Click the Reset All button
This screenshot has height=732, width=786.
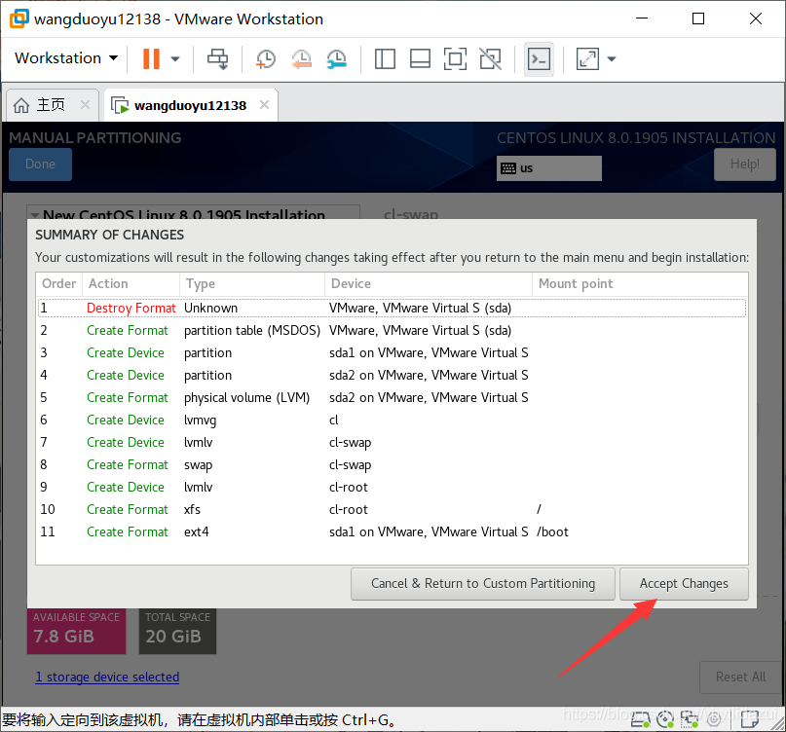pos(740,677)
